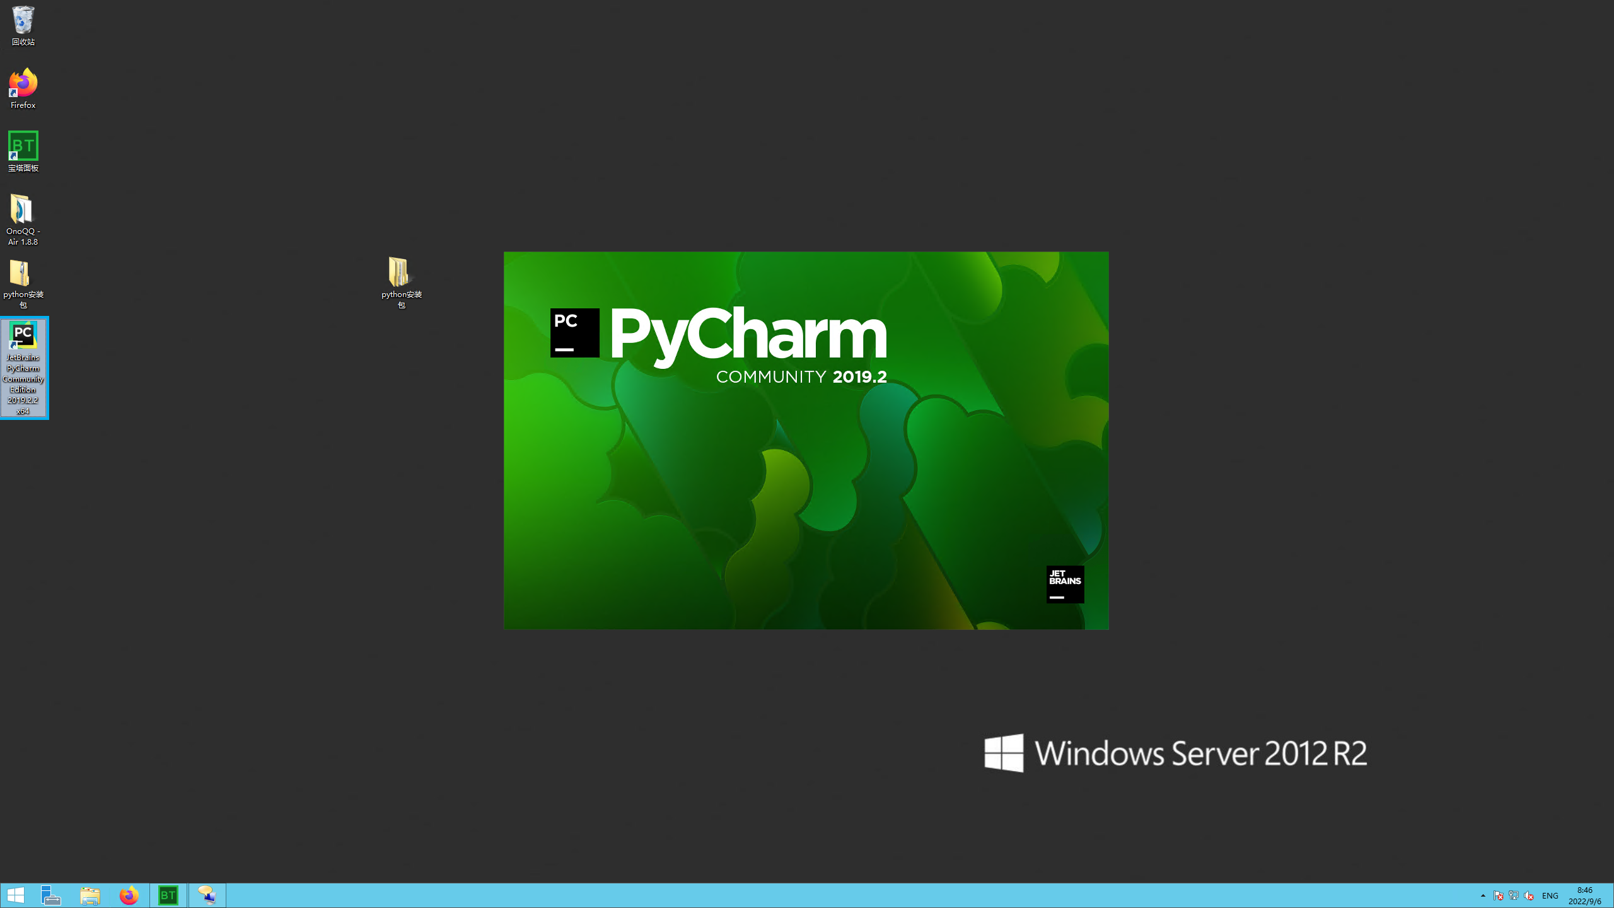Select the python安装包 folder below the OnoQQ icon
1614x908 pixels.
click(x=23, y=284)
